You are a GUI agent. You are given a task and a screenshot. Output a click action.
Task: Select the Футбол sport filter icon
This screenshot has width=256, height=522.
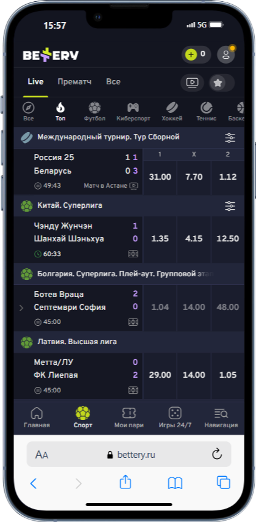(94, 108)
